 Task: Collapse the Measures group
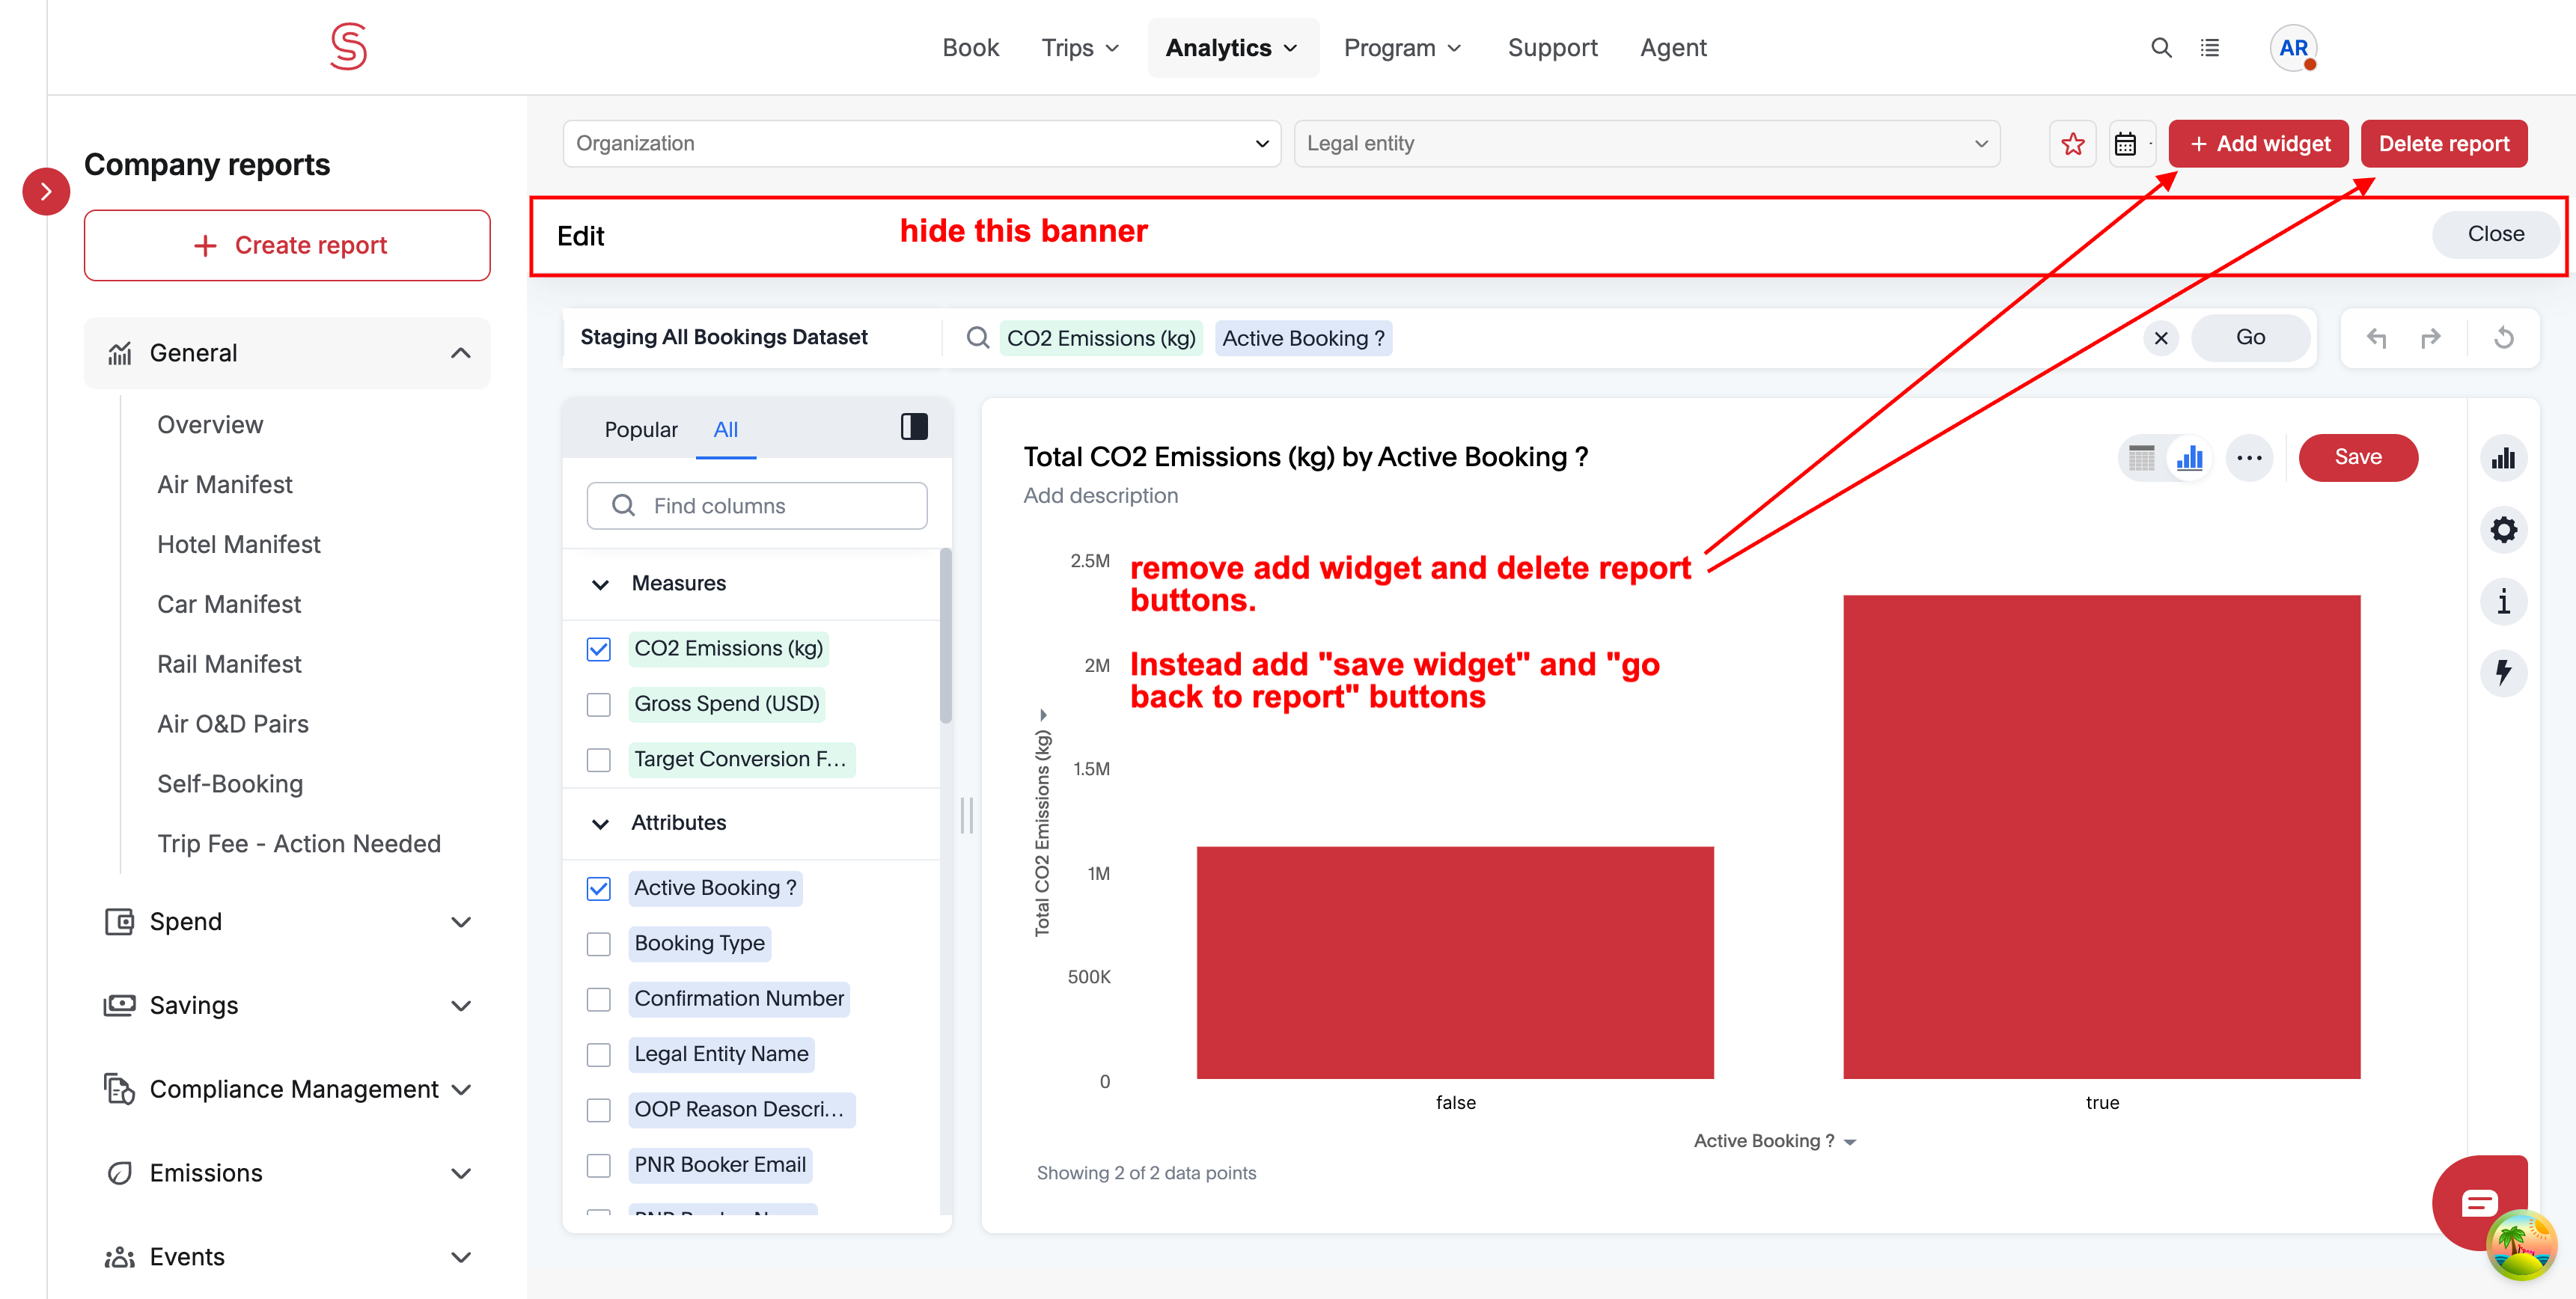tap(601, 584)
